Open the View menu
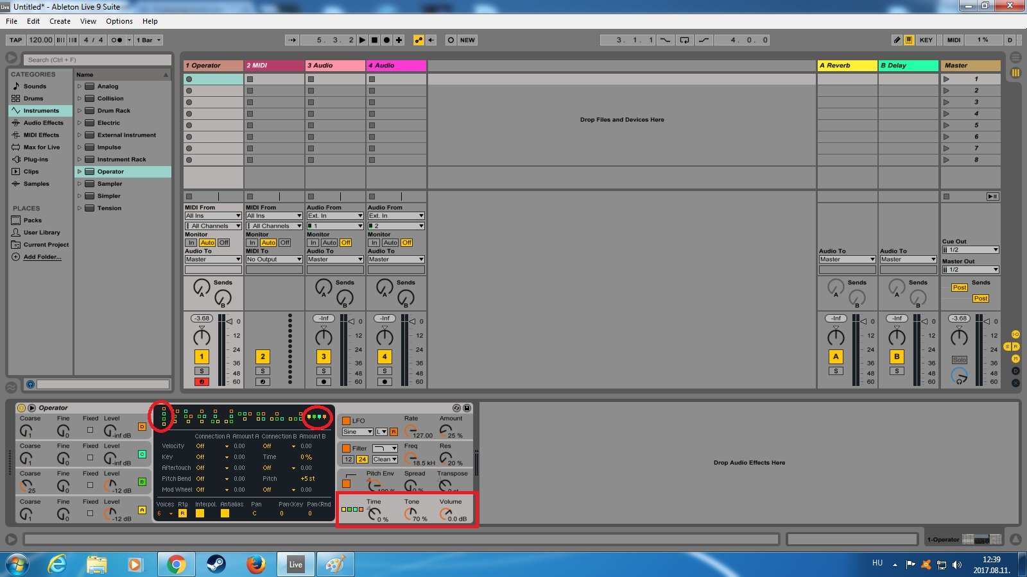1027x577 pixels. click(88, 21)
